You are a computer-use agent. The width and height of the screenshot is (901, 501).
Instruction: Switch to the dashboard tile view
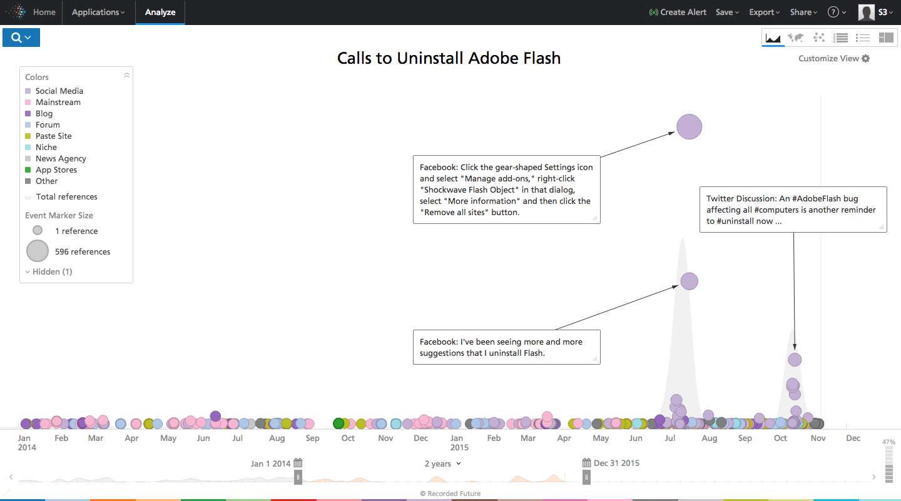click(886, 38)
